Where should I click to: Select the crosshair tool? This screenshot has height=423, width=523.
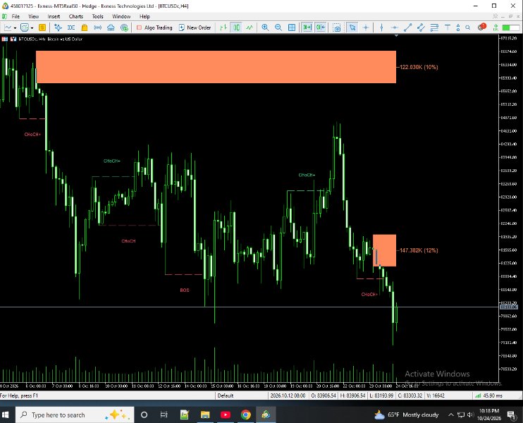pos(366,27)
